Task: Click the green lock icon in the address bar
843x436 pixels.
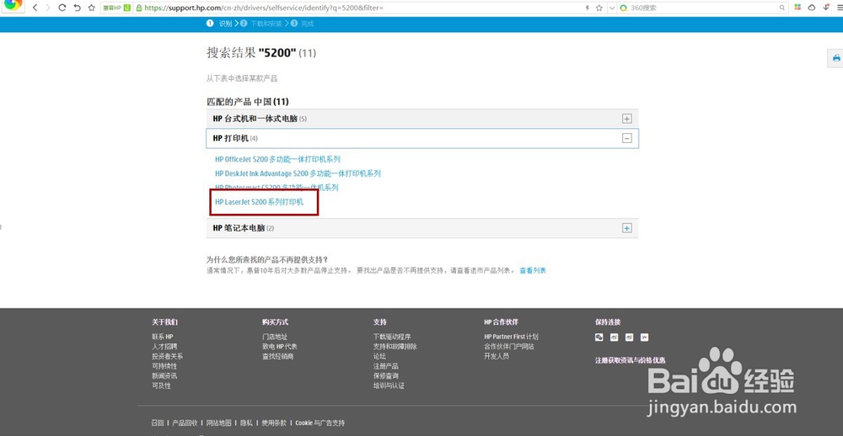Action: pos(139,8)
